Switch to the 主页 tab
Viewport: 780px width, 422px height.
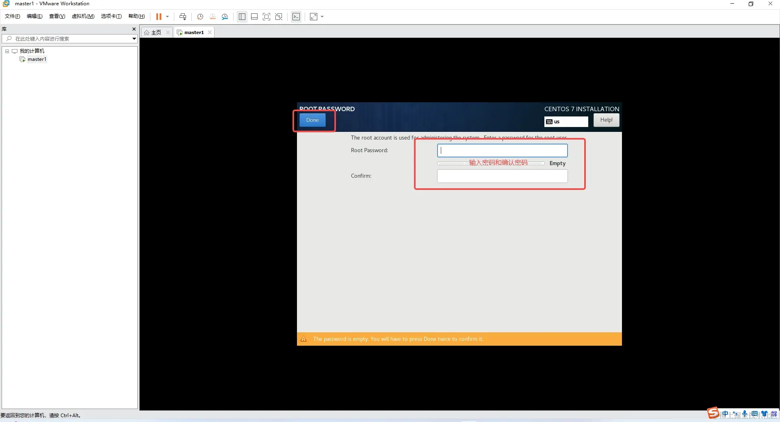click(156, 32)
